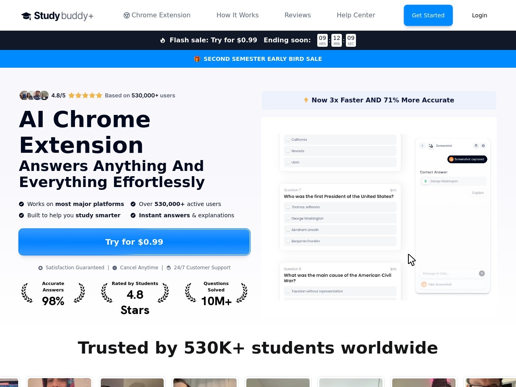Screen dimensions: 516x387
Task: Click the send arrow in AI chat box
Action: (x=482, y=273)
